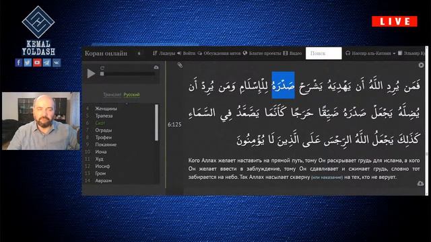This screenshot has width=431, height=242.
Task: Click the Russian translation paragraph of the verse
Action: pyautogui.click(x=304, y=169)
